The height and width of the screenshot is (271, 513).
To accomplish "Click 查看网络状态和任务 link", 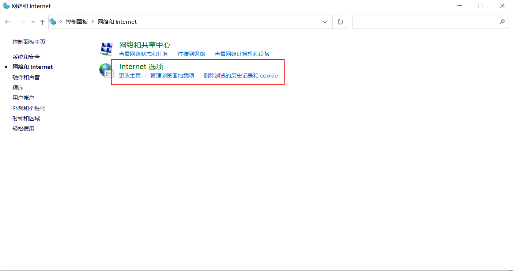I will click(x=144, y=54).
